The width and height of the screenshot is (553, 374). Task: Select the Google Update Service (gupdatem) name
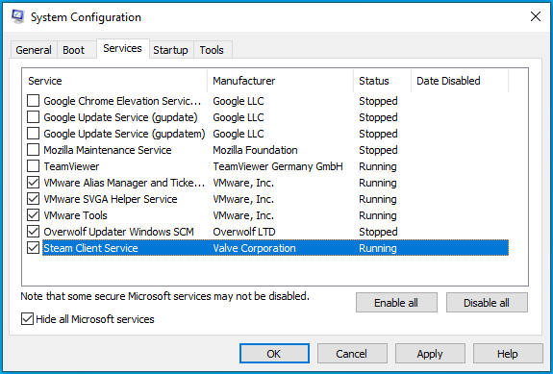(124, 134)
